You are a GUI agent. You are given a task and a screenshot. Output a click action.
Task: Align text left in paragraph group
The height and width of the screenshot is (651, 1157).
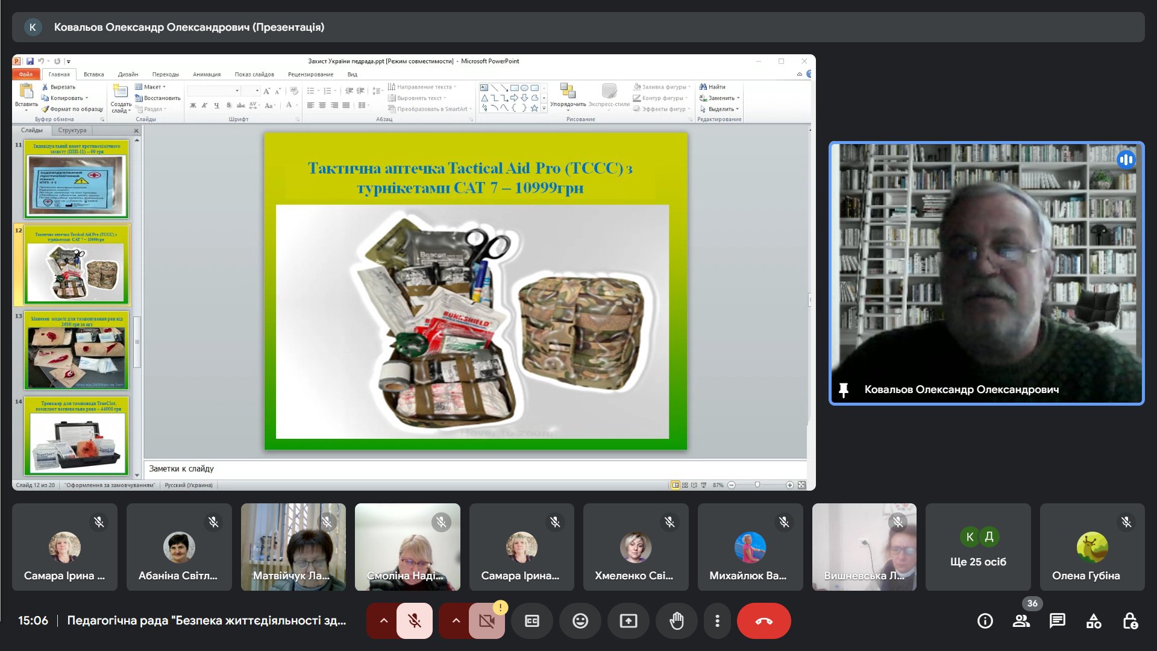coord(311,105)
